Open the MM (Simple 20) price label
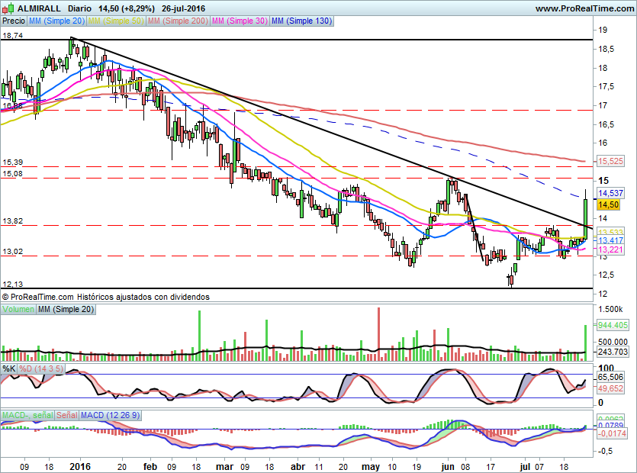This screenshot has height=473, width=637. 56,21
